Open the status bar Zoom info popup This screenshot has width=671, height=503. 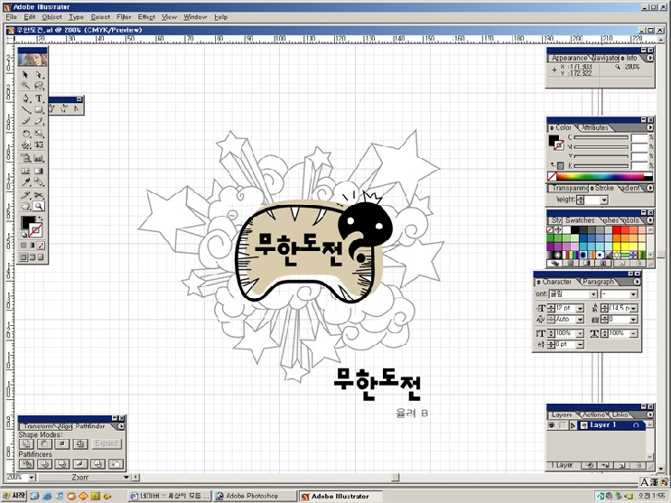coord(126,478)
